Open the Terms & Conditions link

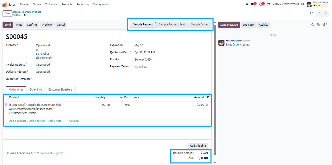[48, 153]
